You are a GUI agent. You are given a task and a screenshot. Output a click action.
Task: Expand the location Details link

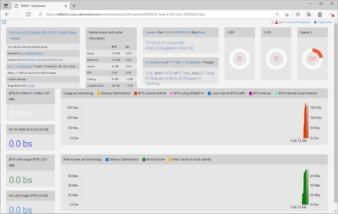click(x=15, y=38)
